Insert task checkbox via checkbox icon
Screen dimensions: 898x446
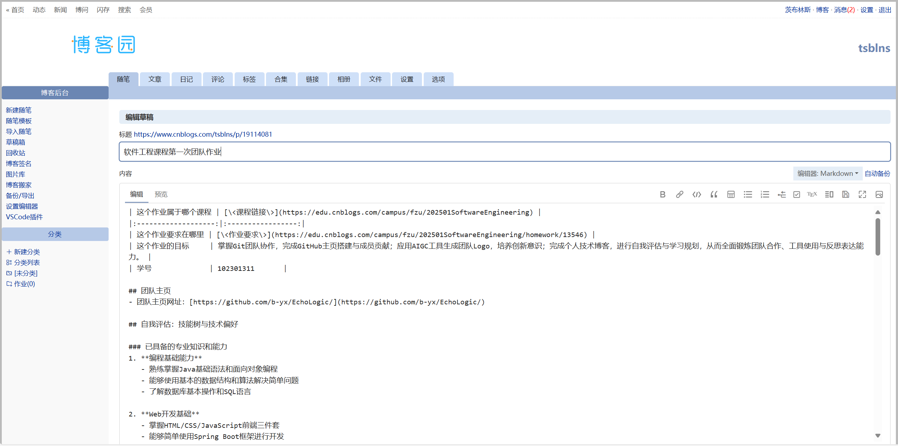click(x=797, y=194)
